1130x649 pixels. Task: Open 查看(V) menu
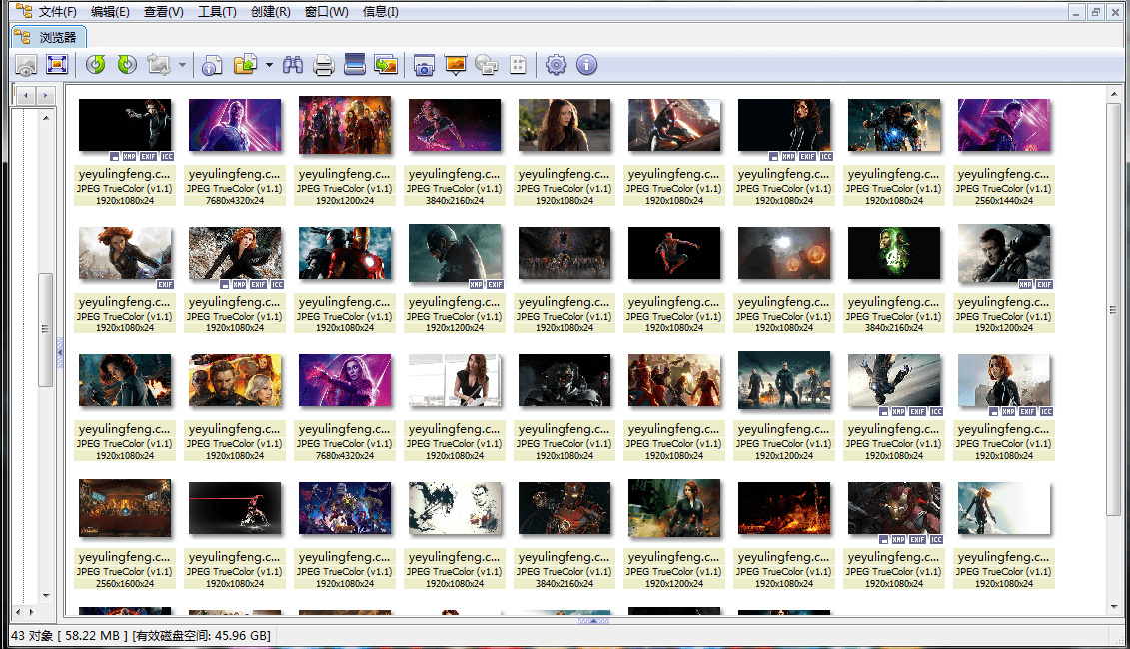(164, 12)
